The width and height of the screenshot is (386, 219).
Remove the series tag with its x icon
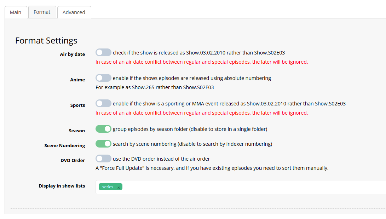119,187
